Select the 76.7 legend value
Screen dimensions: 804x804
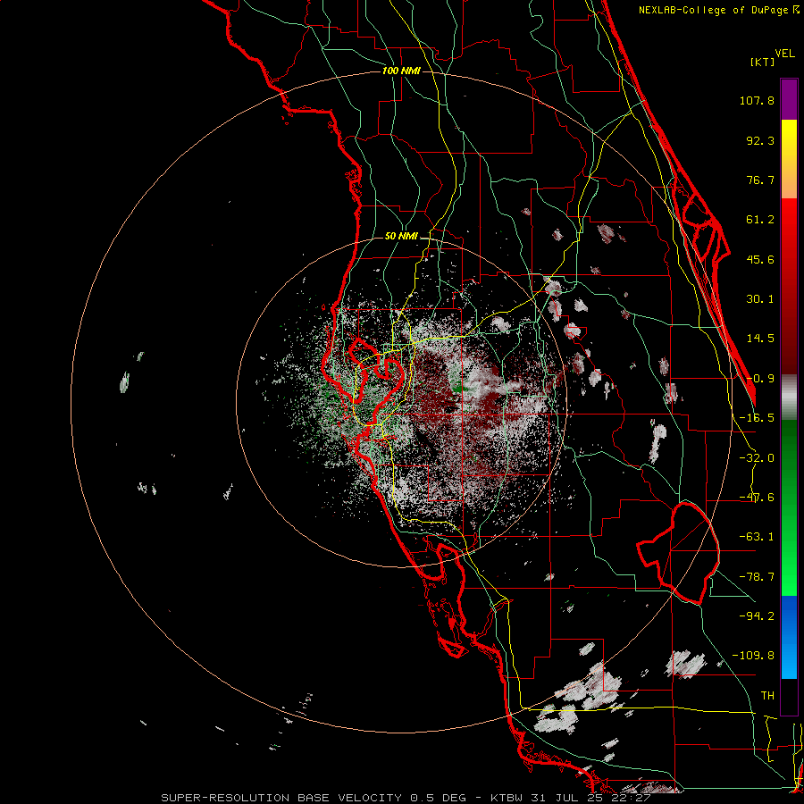(x=760, y=180)
